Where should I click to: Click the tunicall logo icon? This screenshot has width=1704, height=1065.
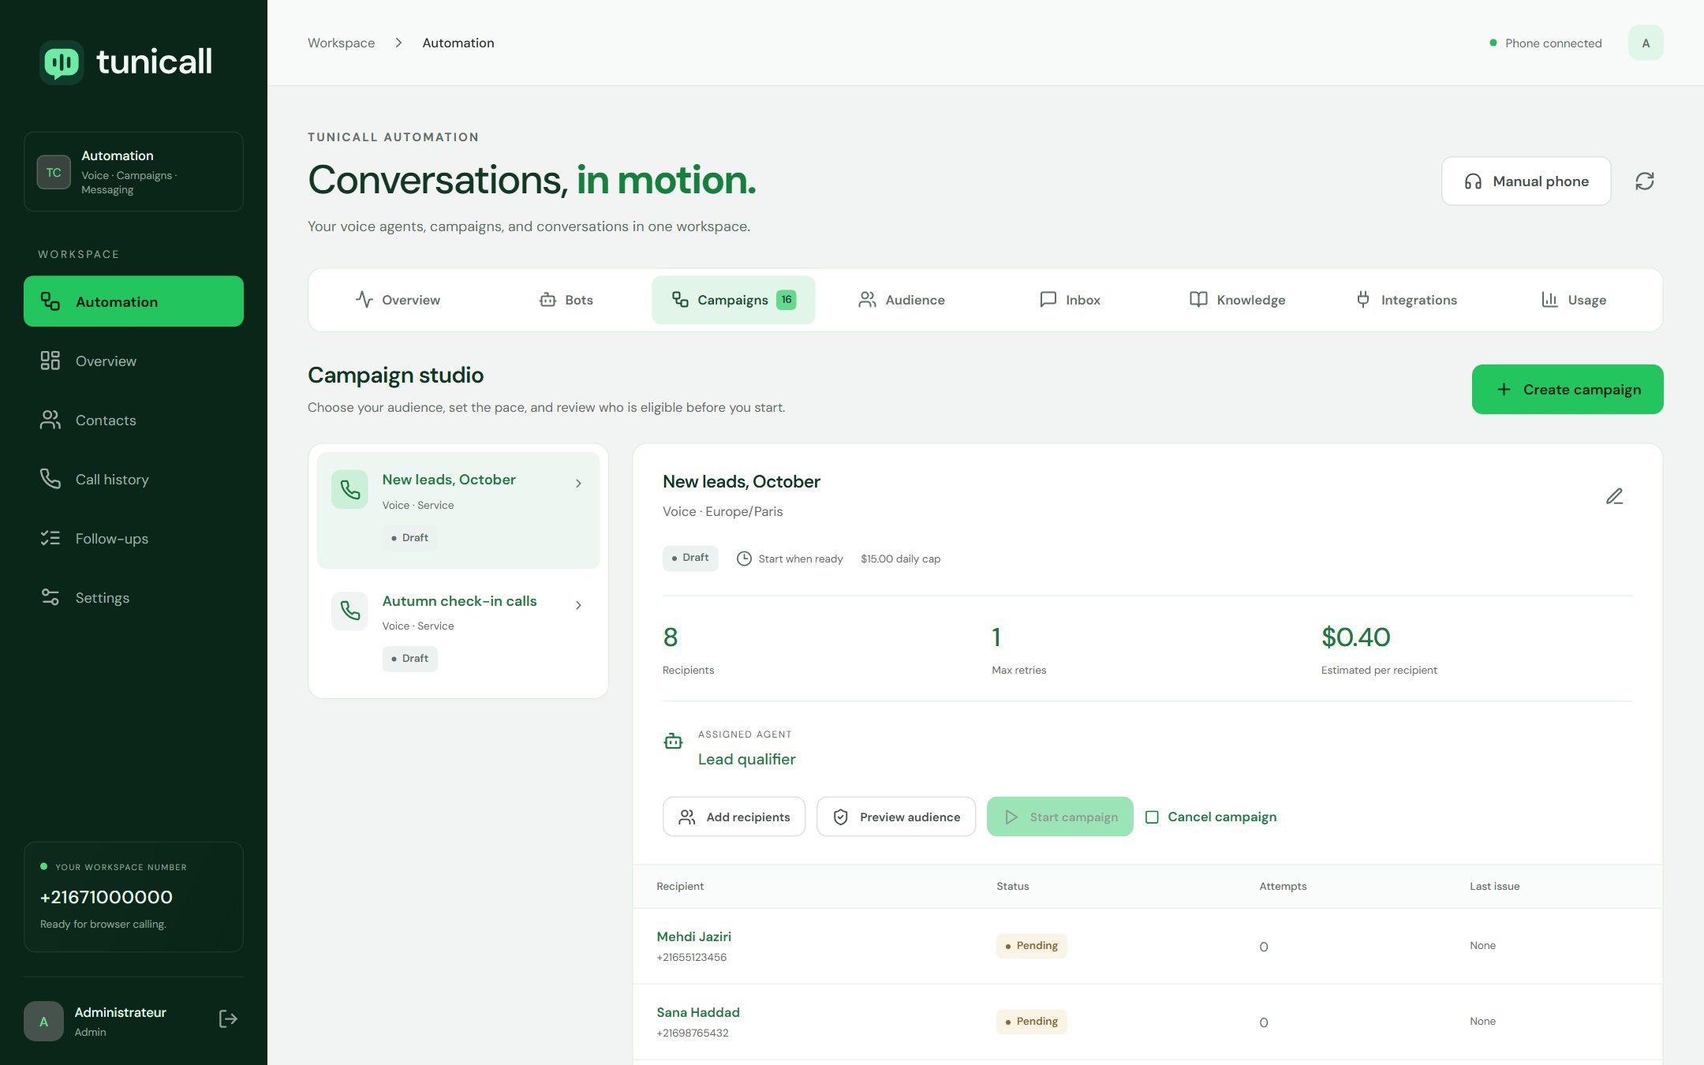[x=62, y=62]
